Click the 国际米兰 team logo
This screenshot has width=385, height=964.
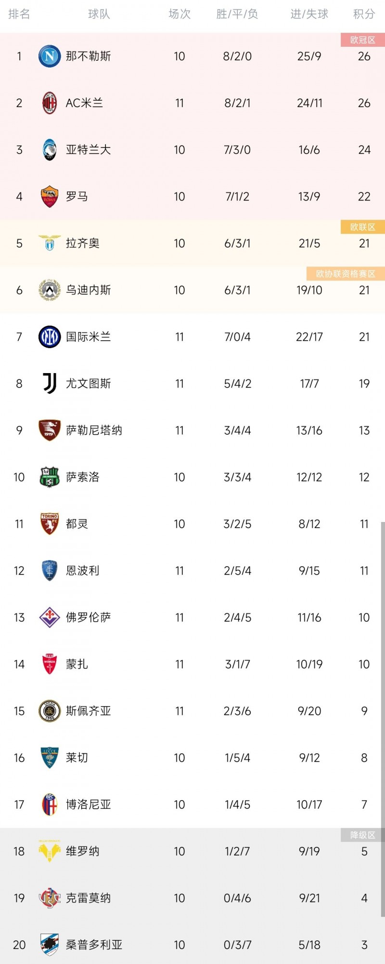(49, 337)
